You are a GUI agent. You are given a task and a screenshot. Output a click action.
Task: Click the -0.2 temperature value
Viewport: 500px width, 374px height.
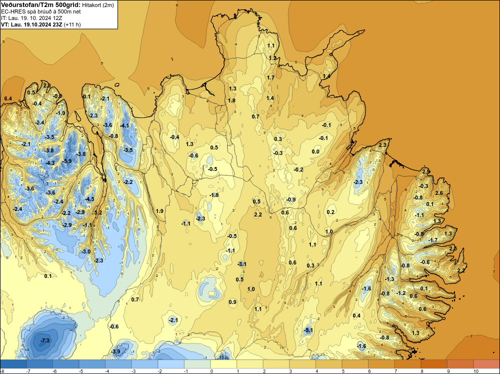click(x=298, y=169)
